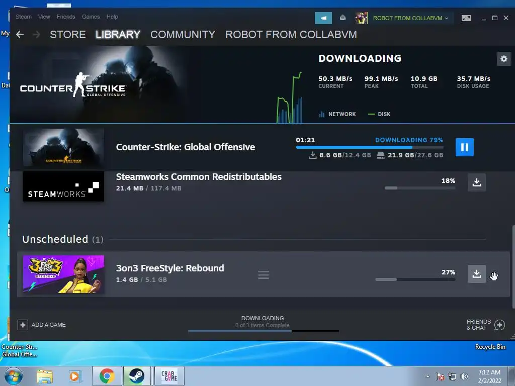Open the Windows Start button
The height and width of the screenshot is (386, 515).
(x=14, y=376)
